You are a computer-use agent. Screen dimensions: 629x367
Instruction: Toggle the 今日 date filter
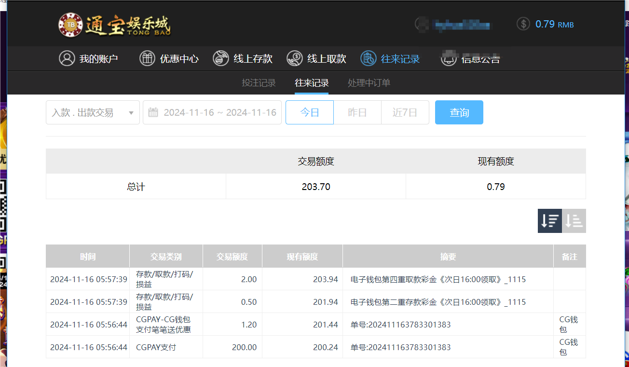click(309, 112)
